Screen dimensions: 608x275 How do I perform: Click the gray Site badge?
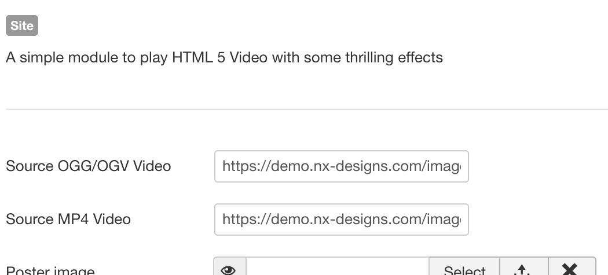pos(22,25)
